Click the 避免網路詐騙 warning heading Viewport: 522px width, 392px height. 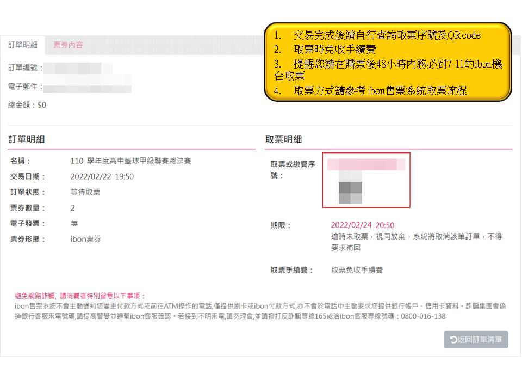80,296
